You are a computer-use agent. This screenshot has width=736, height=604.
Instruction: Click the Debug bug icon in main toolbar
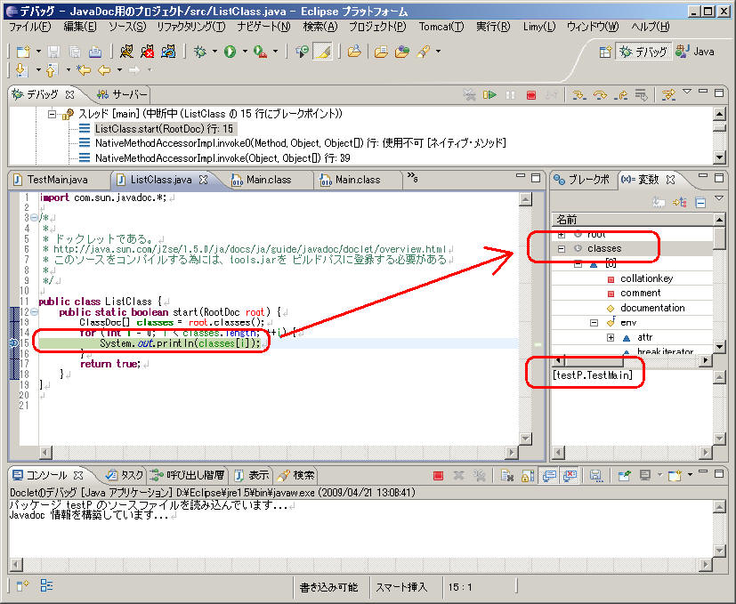201,52
